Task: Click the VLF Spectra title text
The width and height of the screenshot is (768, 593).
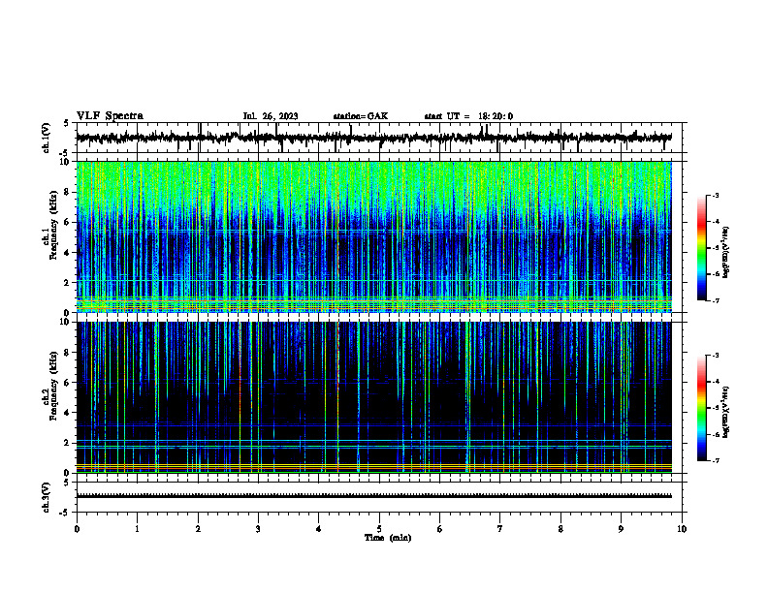Action: point(110,116)
